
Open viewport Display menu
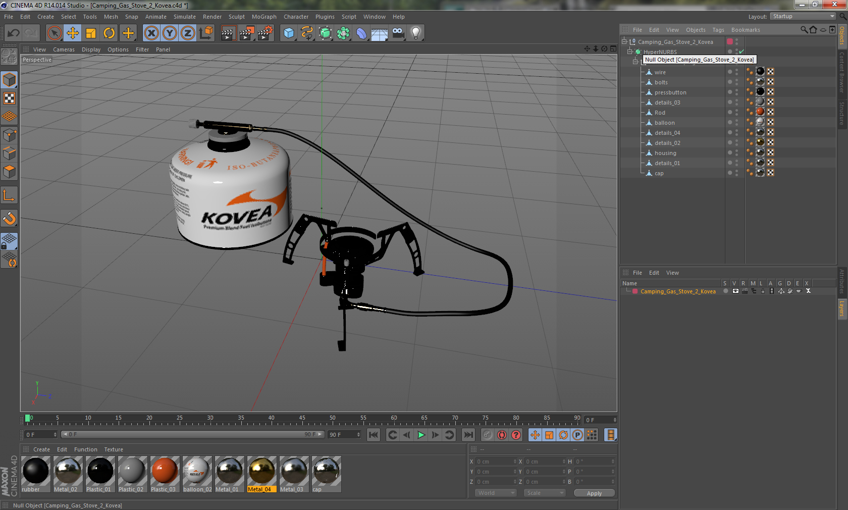pos(91,49)
